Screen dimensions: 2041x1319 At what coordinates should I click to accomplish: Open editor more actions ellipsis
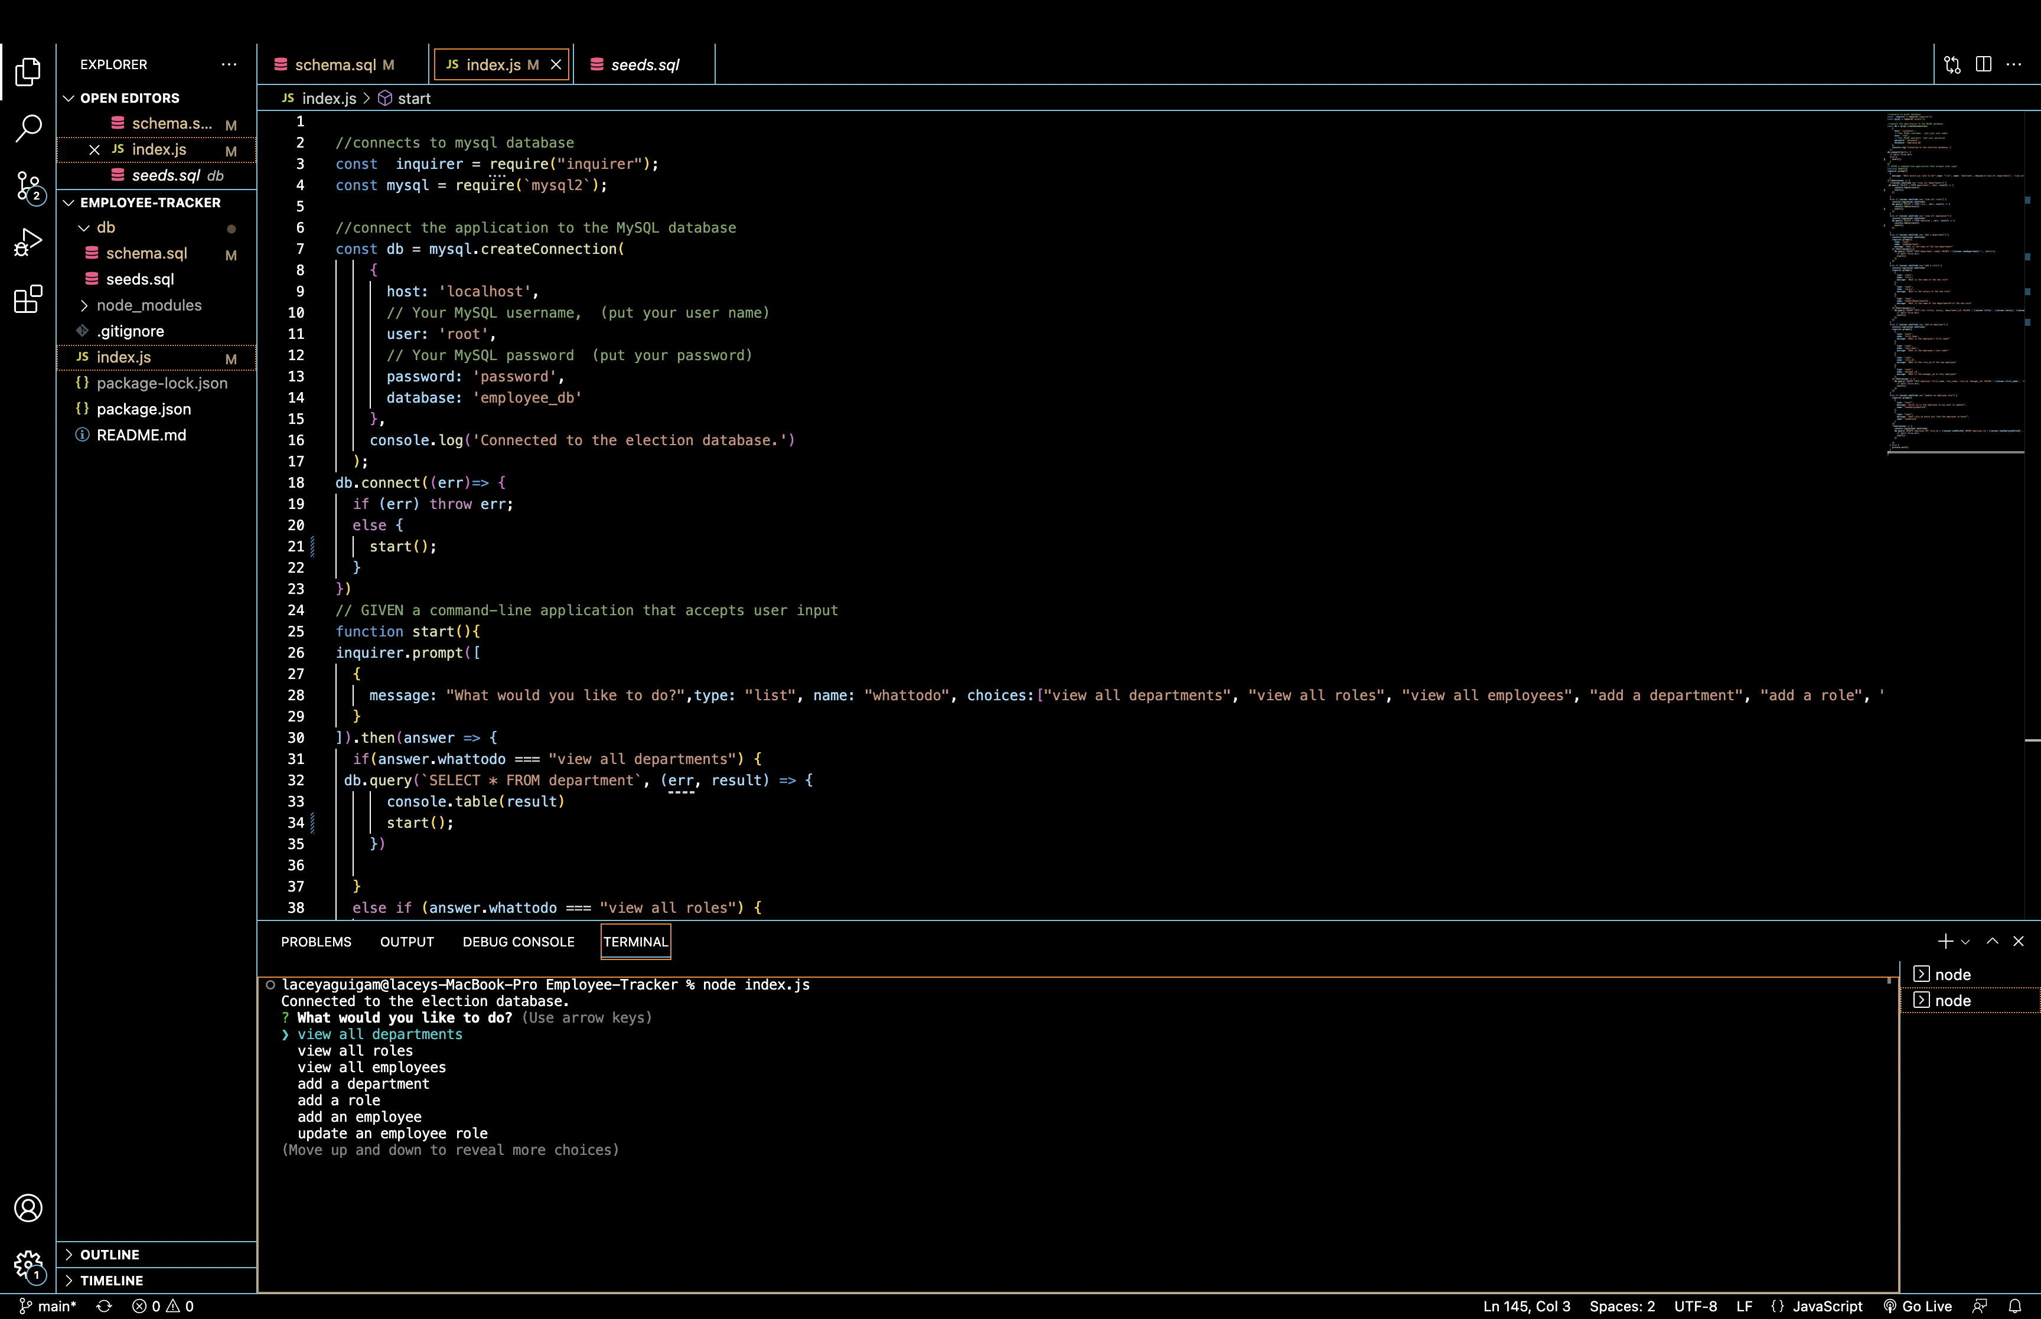(2014, 64)
